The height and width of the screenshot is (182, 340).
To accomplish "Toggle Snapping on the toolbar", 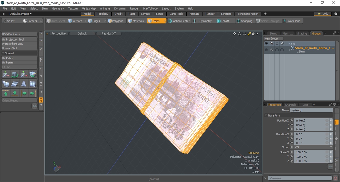I will coord(244,21).
